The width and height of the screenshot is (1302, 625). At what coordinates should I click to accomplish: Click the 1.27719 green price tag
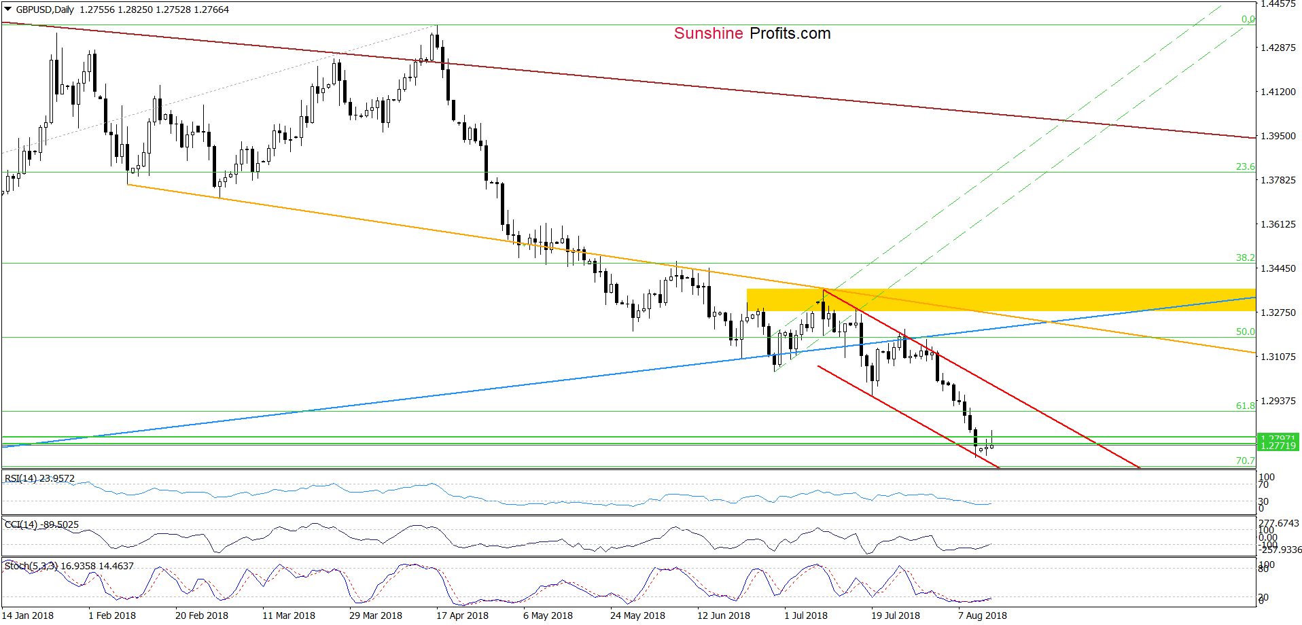click(1278, 446)
